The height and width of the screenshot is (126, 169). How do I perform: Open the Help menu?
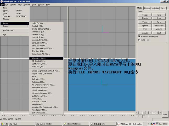coord(48,5)
